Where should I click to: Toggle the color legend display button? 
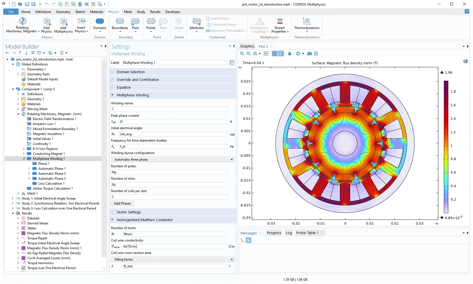click(x=281, y=54)
